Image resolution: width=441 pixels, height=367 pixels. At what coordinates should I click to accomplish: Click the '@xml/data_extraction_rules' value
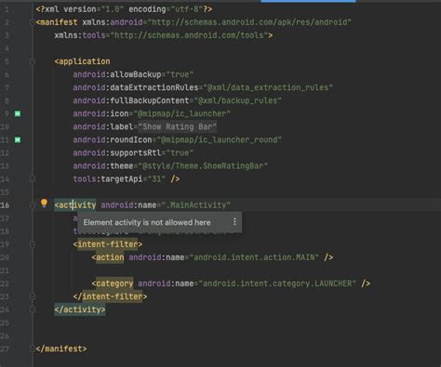[x=268, y=87]
